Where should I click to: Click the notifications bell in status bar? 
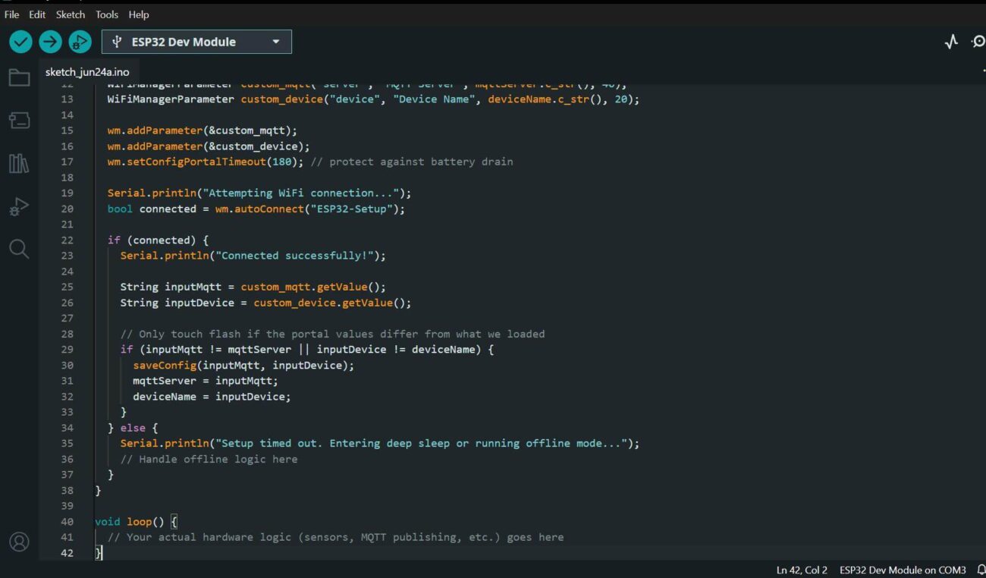[x=981, y=570]
